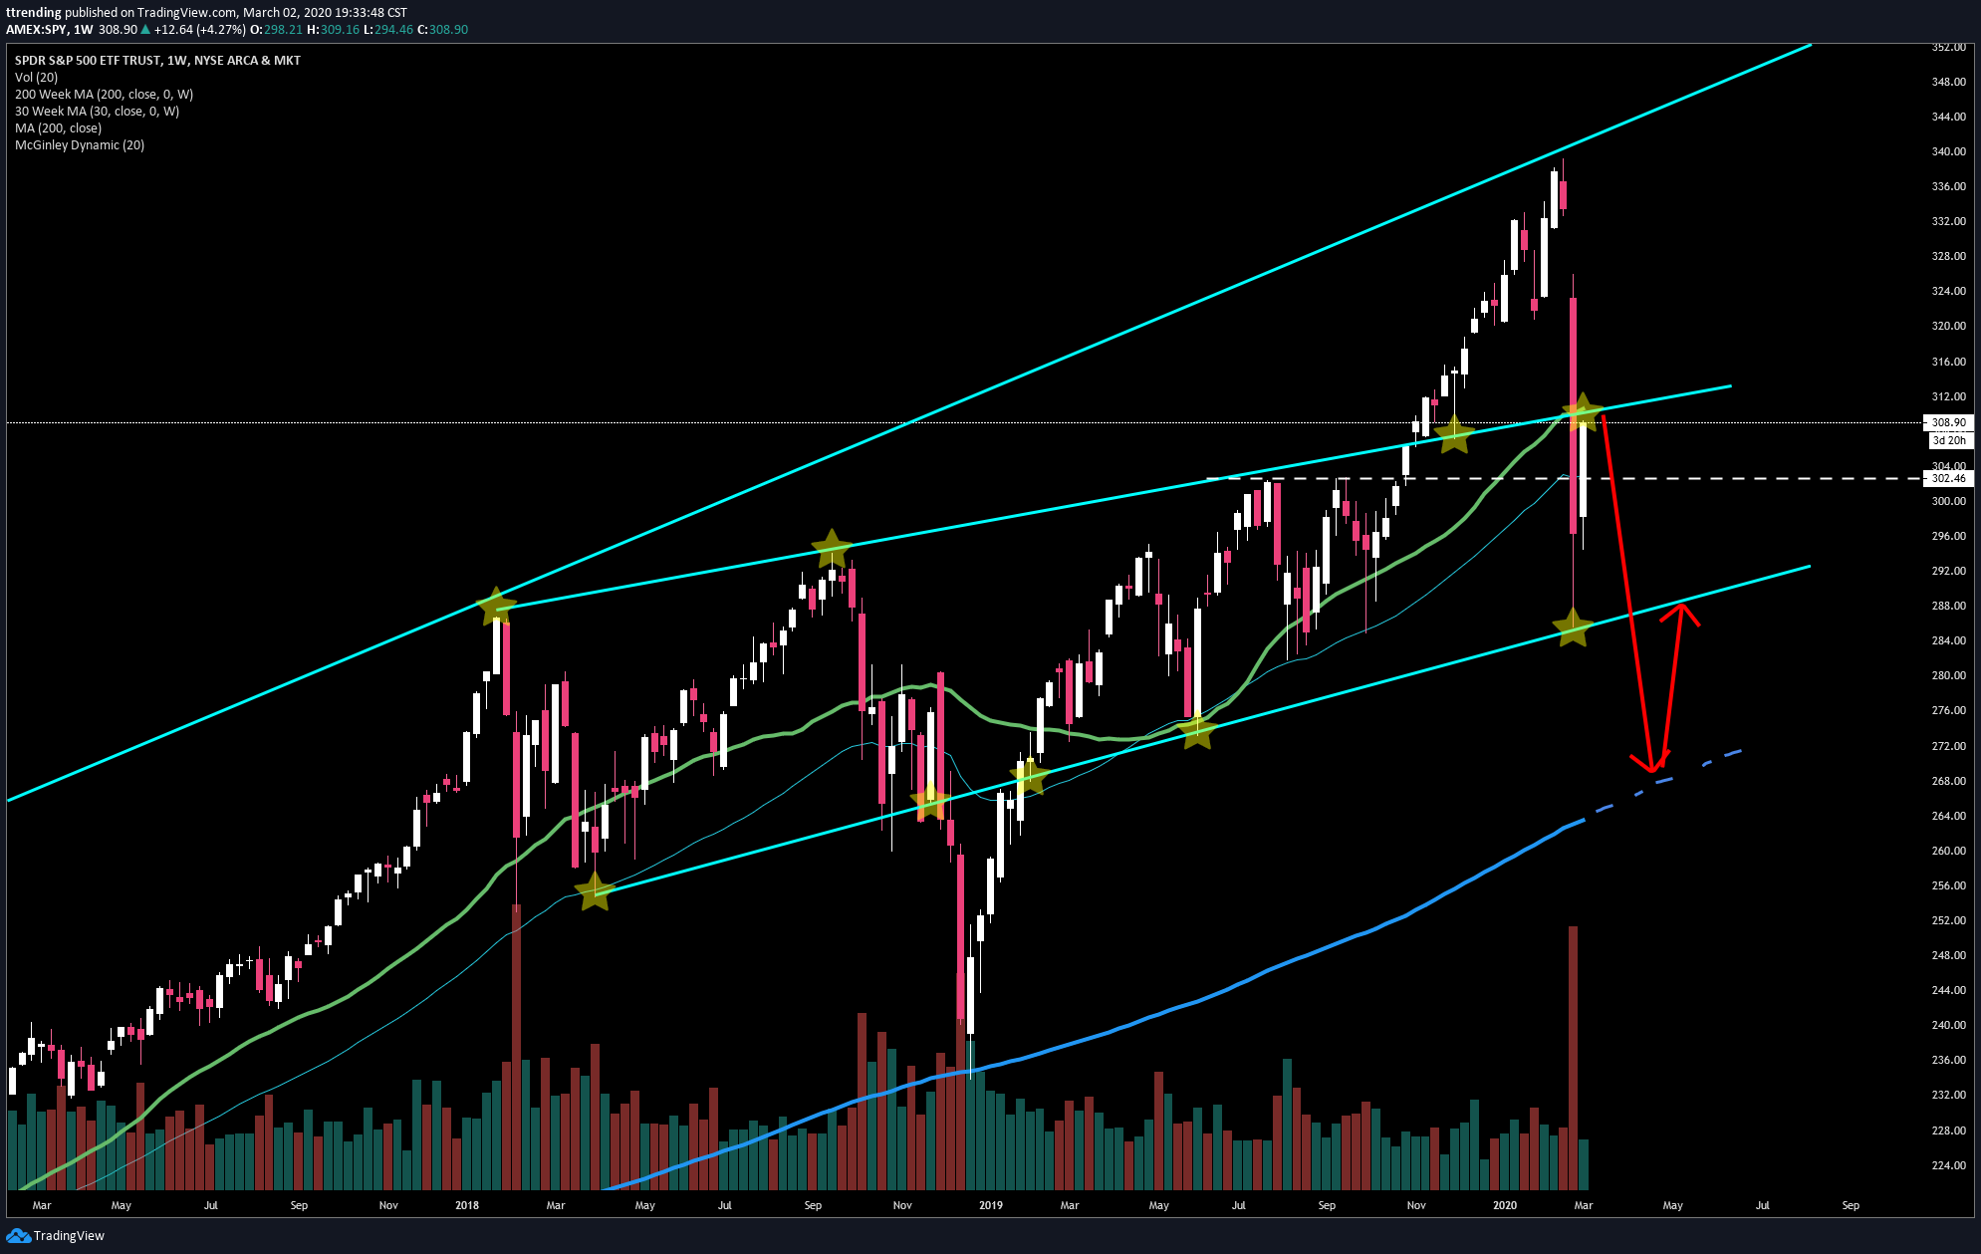Click the TradingView logo at bottom left

click(55, 1235)
